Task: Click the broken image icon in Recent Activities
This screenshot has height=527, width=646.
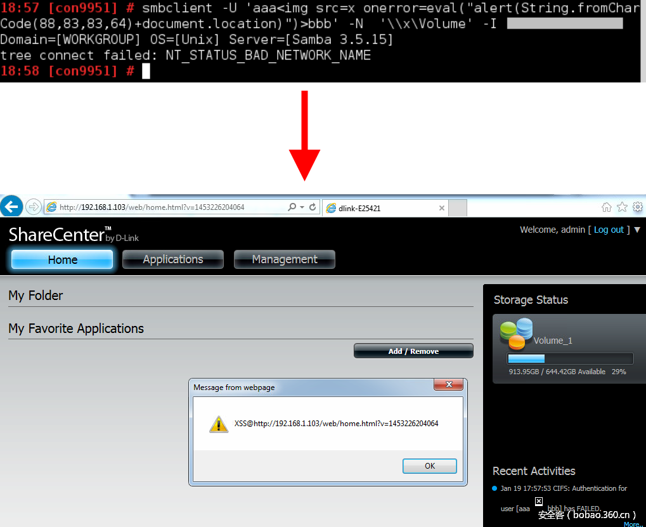Action: pos(539,501)
